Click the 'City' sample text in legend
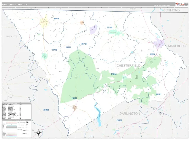This screenshot has width=190, height=142. point(27,122)
